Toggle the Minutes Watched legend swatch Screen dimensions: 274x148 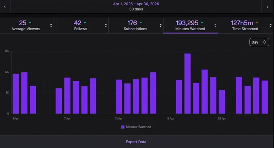pos(123,127)
